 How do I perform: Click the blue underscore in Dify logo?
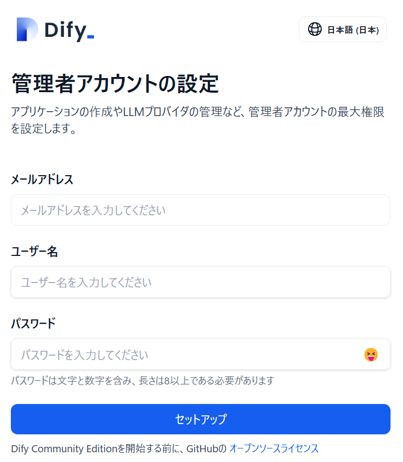pyautogui.click(x=91, y=37)
